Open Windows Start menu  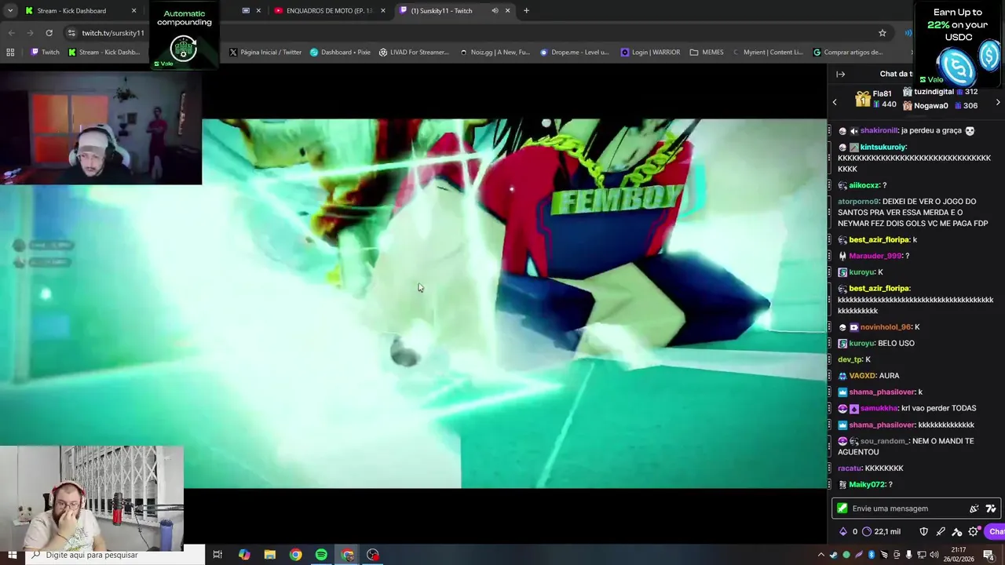(x=13, y=555)
